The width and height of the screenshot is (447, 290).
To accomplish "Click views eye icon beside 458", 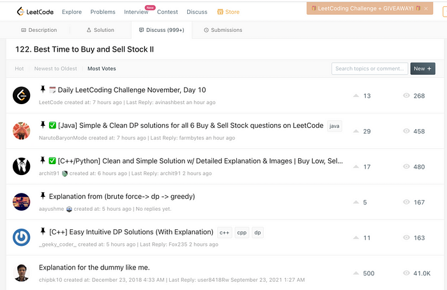I will click(x=406, y=131).
